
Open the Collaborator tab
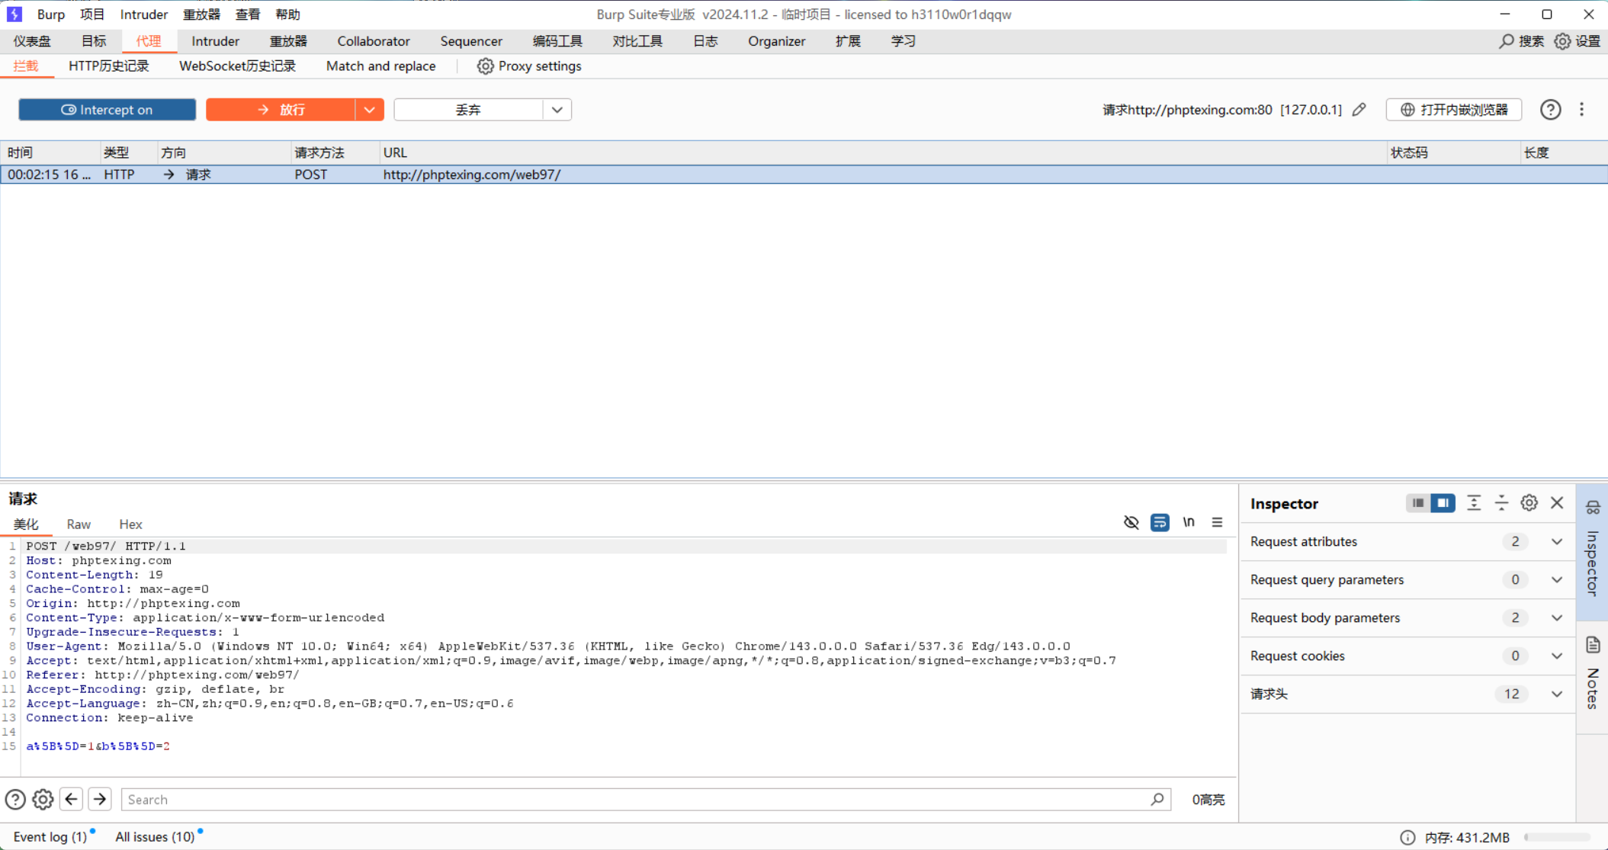[x=373, y=41]
